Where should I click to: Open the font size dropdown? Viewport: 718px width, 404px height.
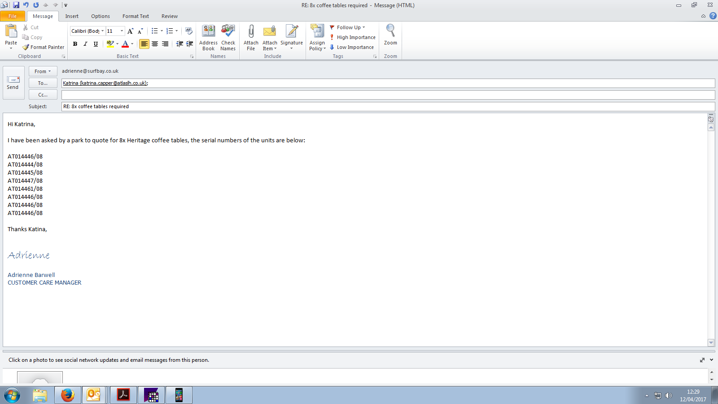click(122, 31)
